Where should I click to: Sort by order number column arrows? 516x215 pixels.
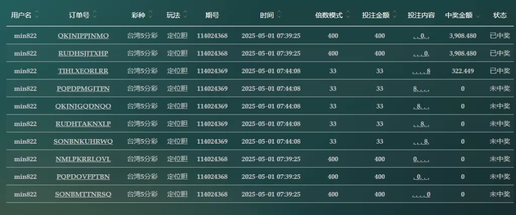95,16
